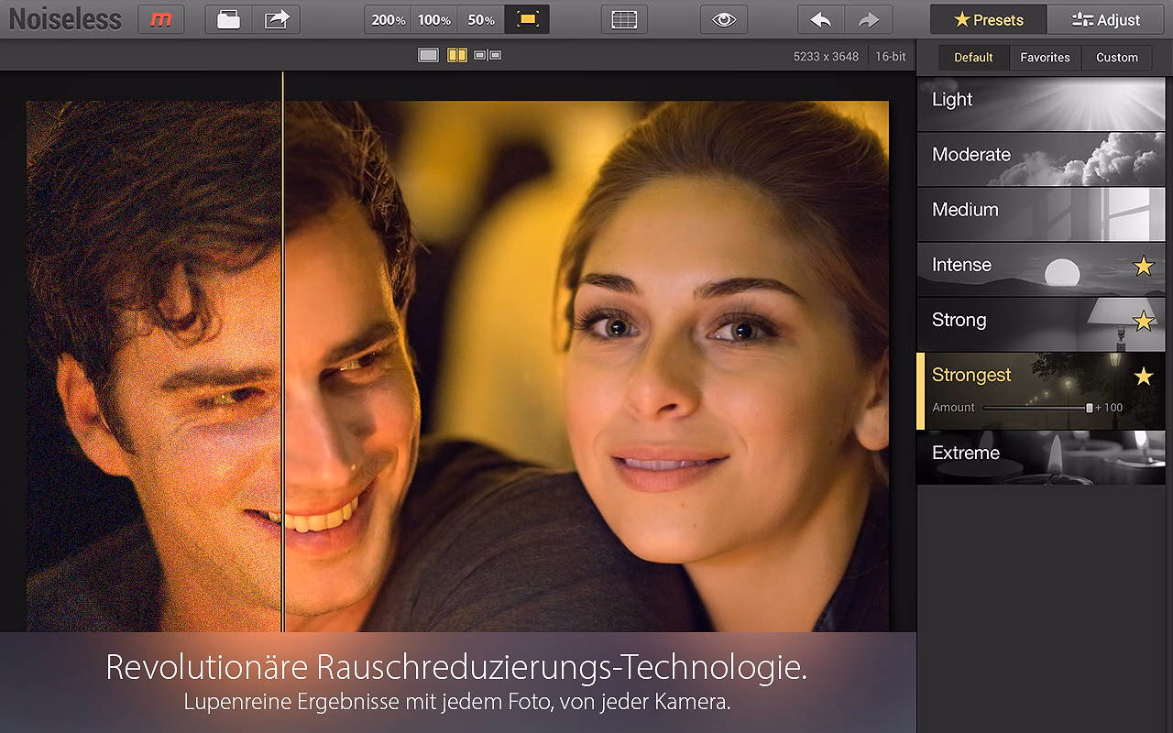Viewport: 1173px width, 733px height.
Task: Click the Strongest Amount slider handle
Action: click(1089, 408)
